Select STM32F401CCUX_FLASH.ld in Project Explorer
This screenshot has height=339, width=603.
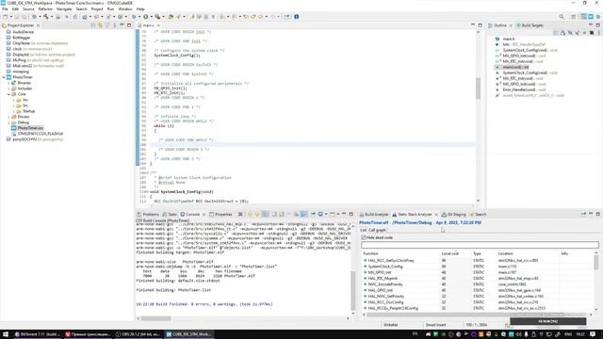coord(40,134)
